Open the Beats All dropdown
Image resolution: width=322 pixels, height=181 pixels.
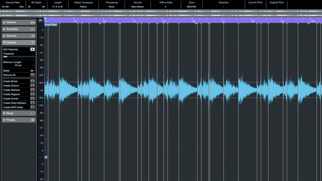pyautogui.click(x=32, y=70)
